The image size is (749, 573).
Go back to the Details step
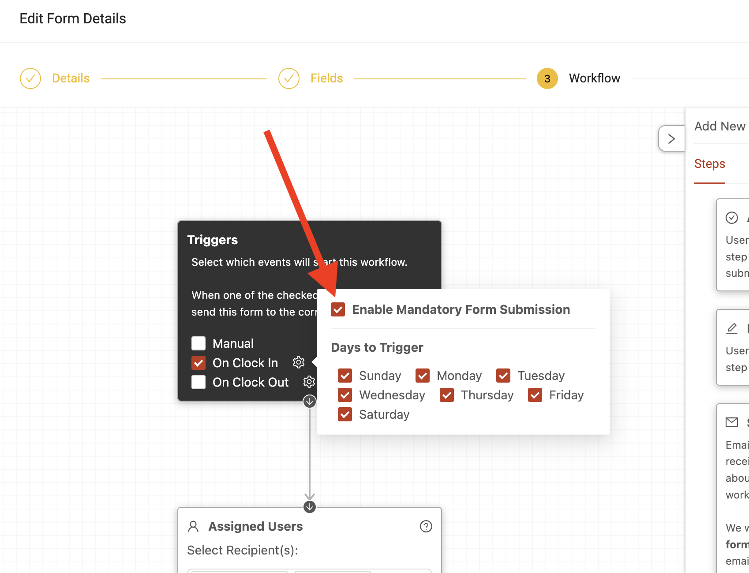(x=71, y=78)
